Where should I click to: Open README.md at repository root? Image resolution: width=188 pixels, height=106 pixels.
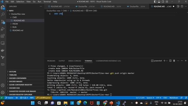tap(26, 30)
